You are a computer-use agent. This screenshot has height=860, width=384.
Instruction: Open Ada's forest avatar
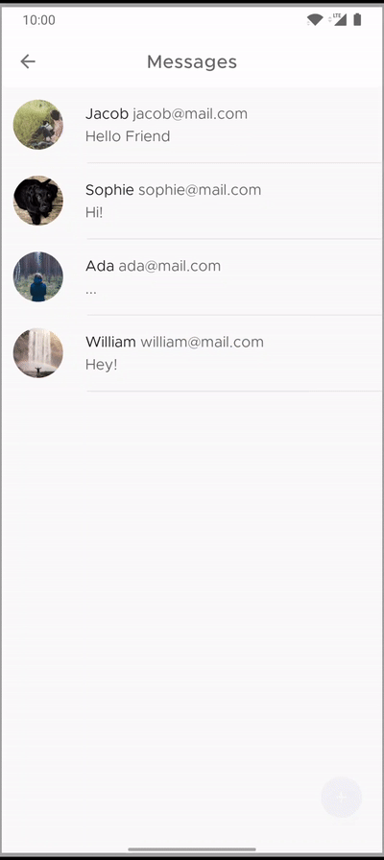point(37,277)
